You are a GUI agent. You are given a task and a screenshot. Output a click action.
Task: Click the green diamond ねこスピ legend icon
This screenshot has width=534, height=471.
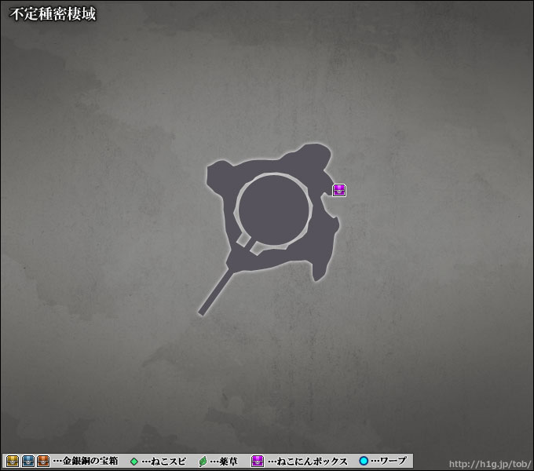[133, 461]
